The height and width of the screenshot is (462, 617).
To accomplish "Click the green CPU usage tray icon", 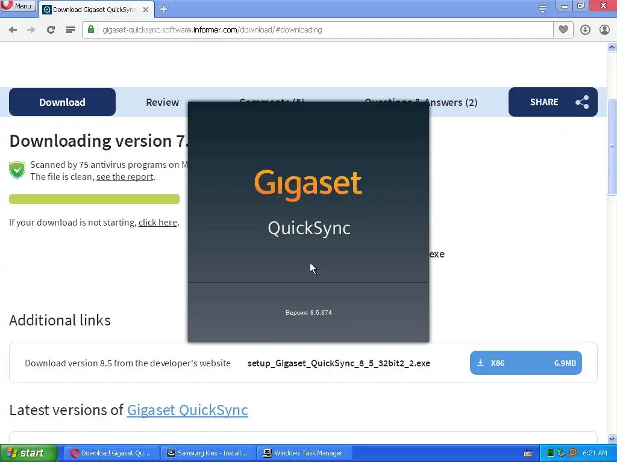I will pos(551,454).
